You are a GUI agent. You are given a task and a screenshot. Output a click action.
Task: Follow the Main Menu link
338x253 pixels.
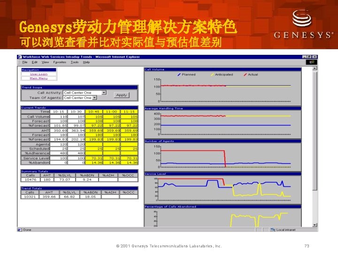[38, 78]
